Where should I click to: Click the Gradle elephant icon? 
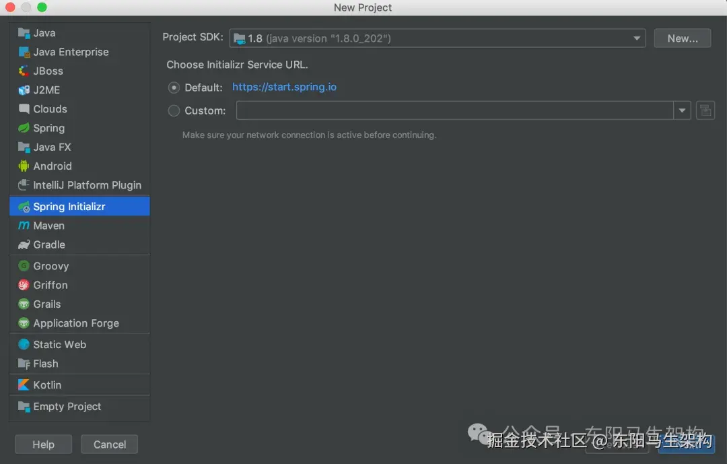(x=24, y=244)
